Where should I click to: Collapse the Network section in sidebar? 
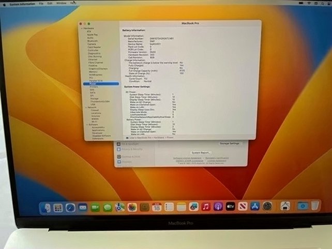coord(86,108)
